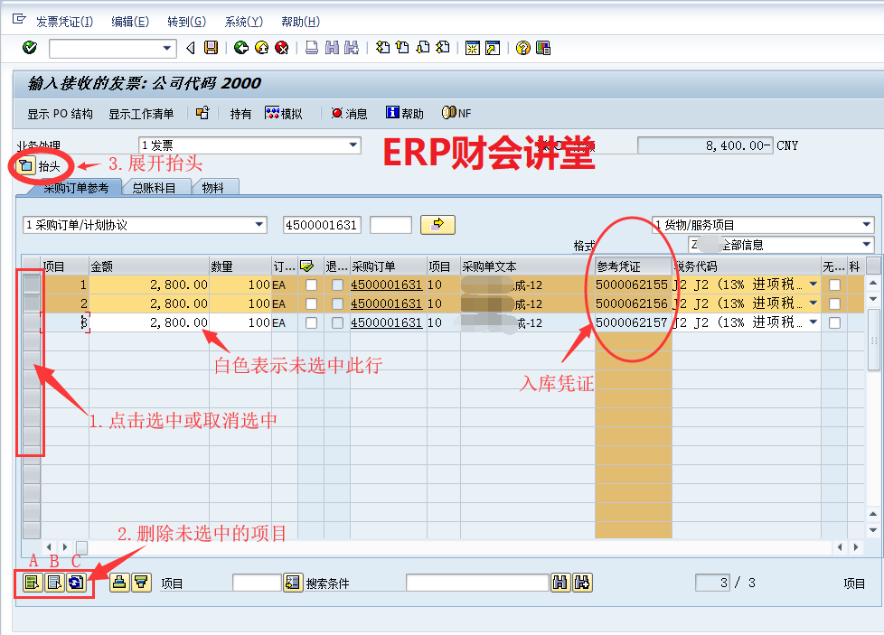Click the green checkmark enter icon
Viewport: 884px width, 635px height.
[x=29, y=48]
